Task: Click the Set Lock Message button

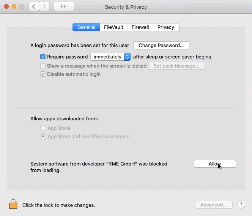Action: (176, 66)
